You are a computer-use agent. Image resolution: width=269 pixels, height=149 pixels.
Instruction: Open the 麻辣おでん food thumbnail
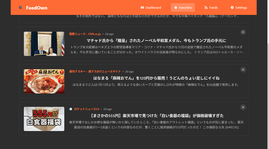click(x=44, y=81)
